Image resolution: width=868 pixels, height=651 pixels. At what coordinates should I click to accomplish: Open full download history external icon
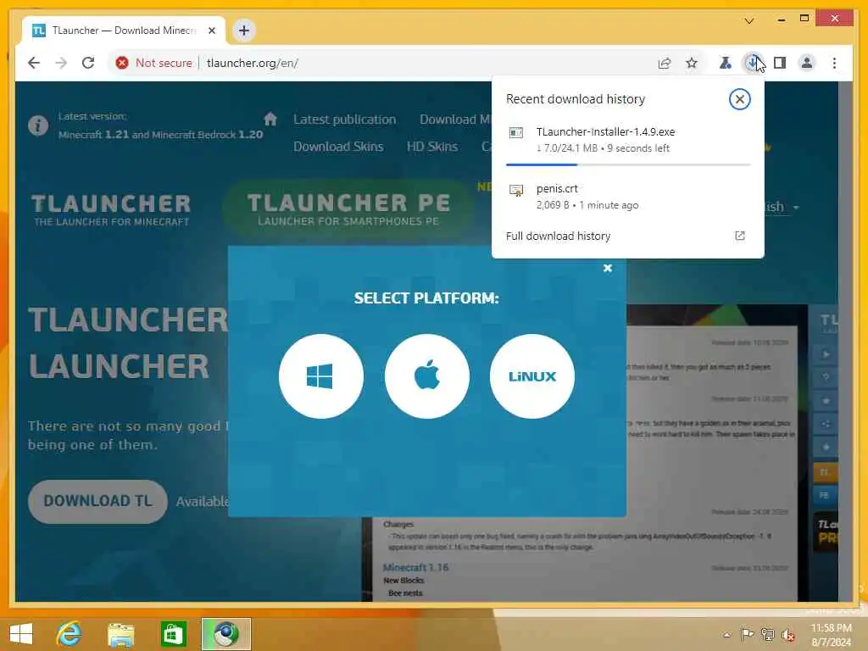pyautogui.click(x=739, y=236)
